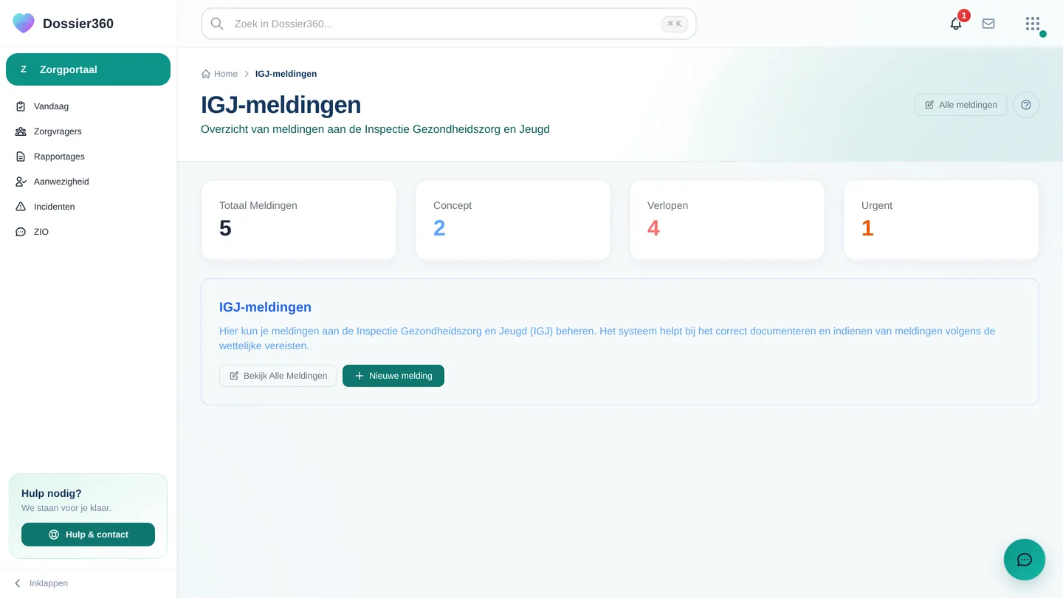
Task: Collapse the sidebar with Inklappen
Action: click(x=41, y=583)
